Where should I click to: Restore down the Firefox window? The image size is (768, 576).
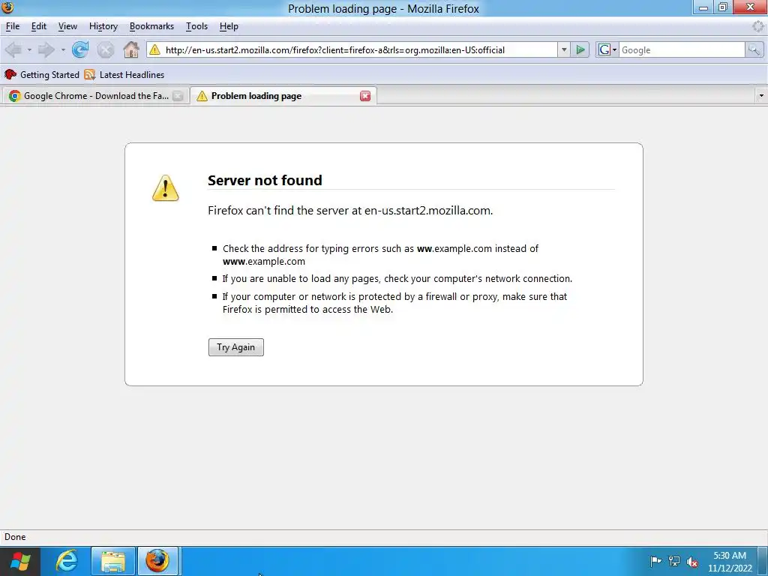[723, 7]
